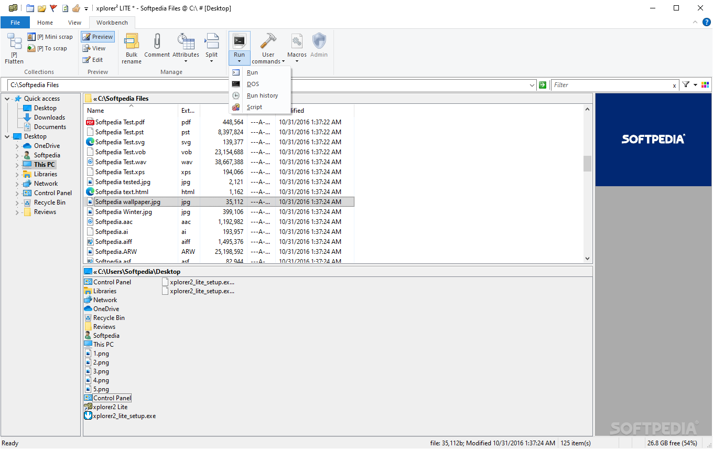Viewport: 713px width, 449px height.
Task: Collapse the Quick access tree node
Action: [x=7, y=99]
